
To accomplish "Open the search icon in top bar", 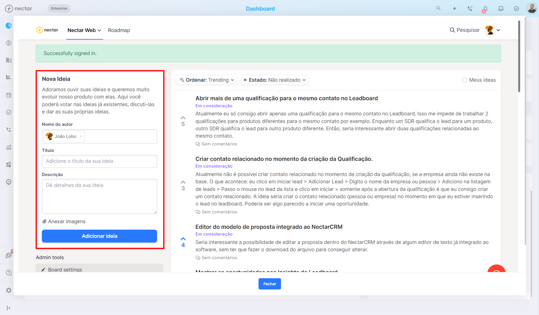I will 438,8.
